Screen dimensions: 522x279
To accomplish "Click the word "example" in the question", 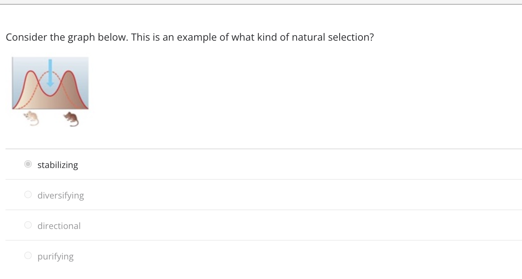I will pyautogui.click(x=196, y=38).
